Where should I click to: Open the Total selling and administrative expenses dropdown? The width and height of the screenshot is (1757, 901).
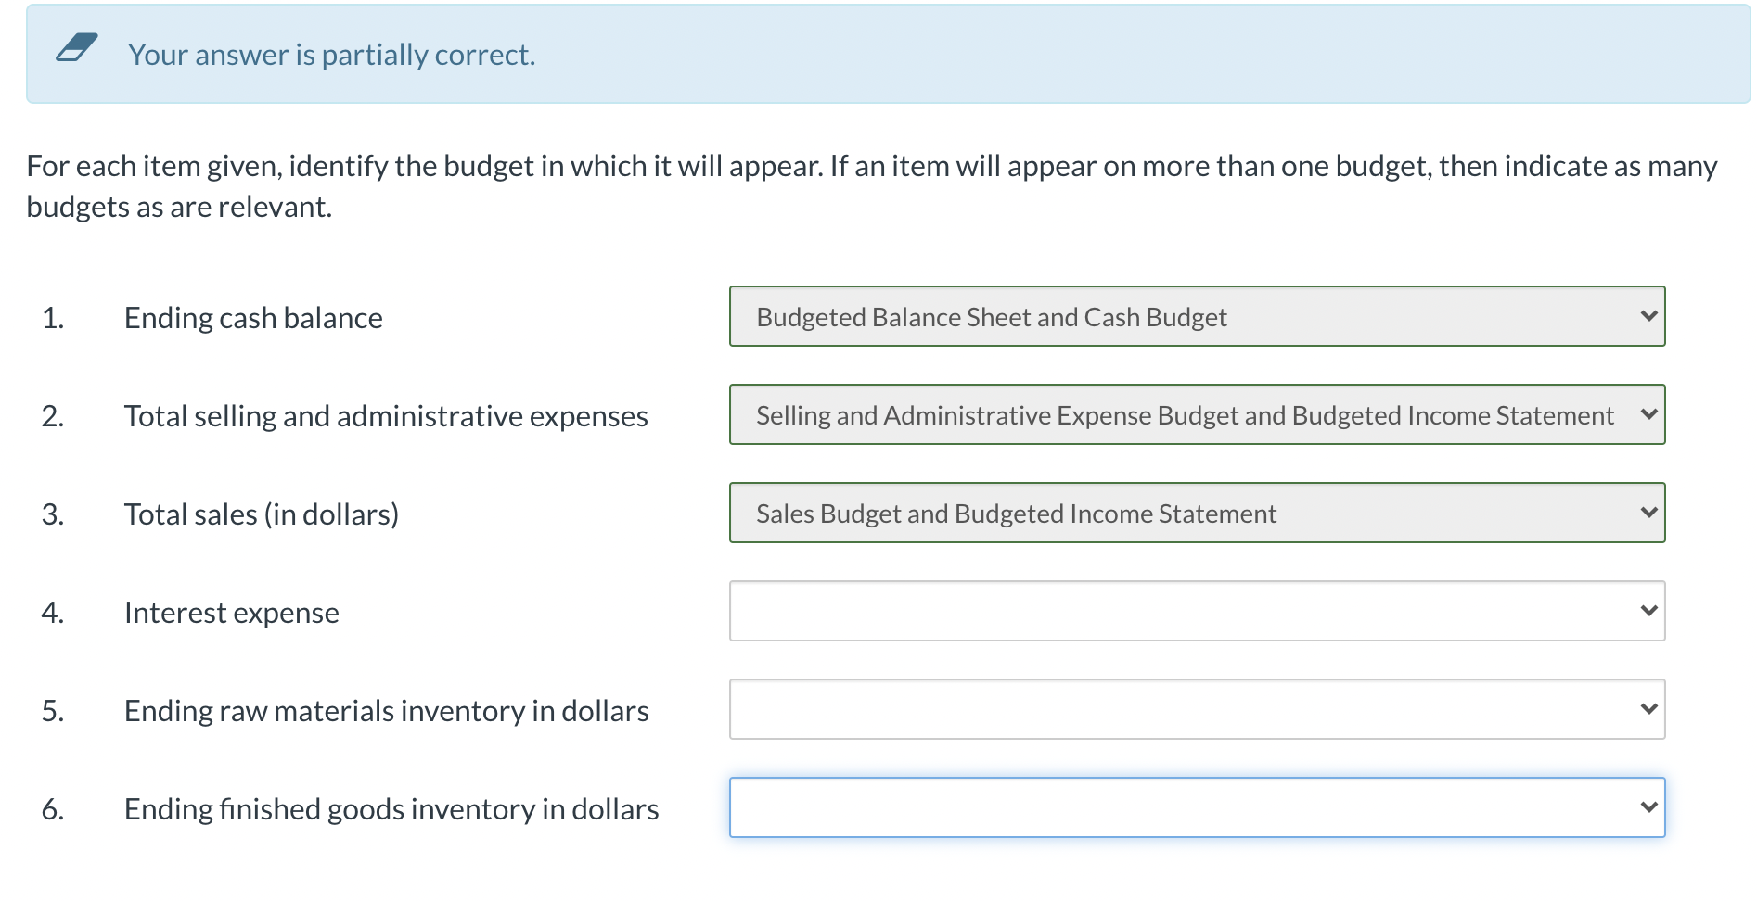(x=1196, y=414)
